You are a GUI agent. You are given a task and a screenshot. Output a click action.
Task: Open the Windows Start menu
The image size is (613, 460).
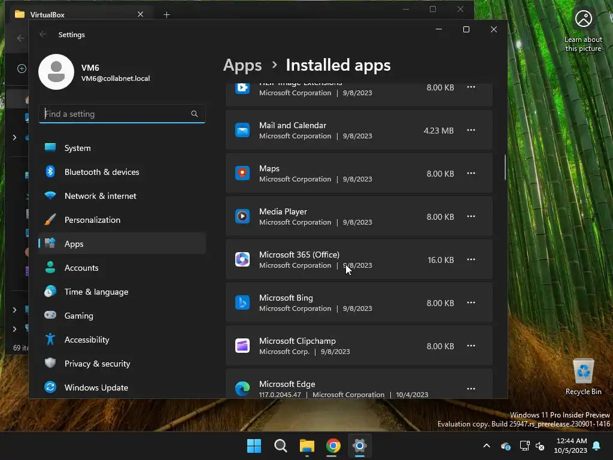[x=254, y=446]
